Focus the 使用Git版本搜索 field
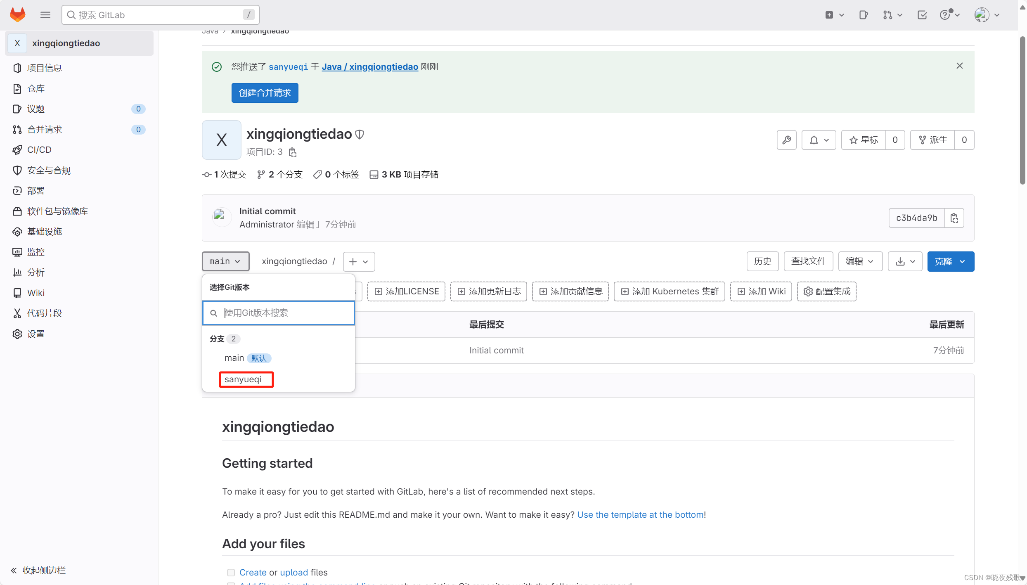The width and height of the screenshot is (1027, 585). 279,313
